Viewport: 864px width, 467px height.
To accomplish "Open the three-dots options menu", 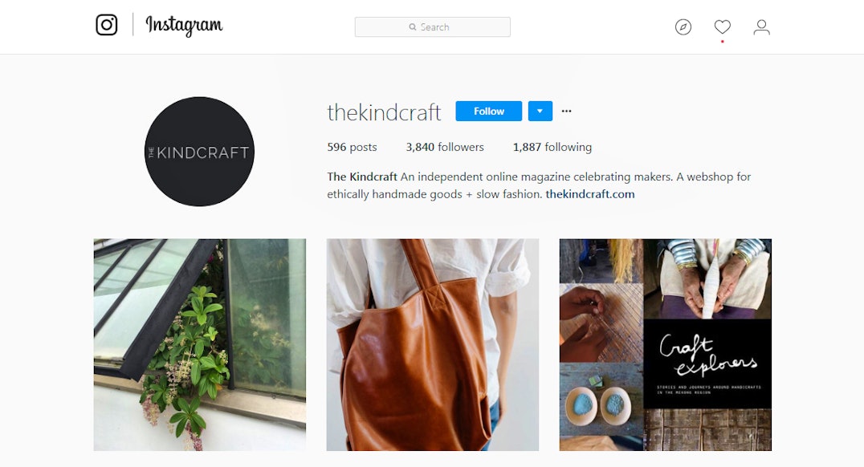I will [566, 112].
